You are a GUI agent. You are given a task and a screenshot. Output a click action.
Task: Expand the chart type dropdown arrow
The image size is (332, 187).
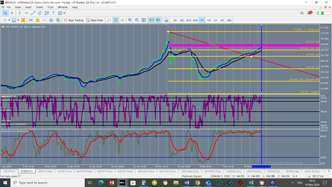(x=9, y=20)
